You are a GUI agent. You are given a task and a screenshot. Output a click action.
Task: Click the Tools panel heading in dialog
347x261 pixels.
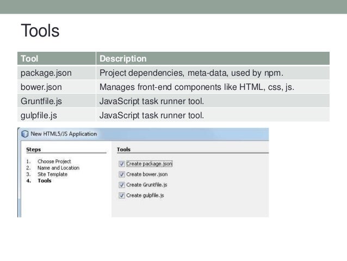pos(123,149)
